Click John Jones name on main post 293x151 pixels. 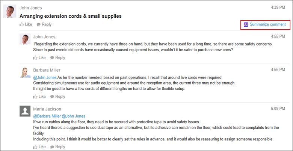tap(30, 8)
